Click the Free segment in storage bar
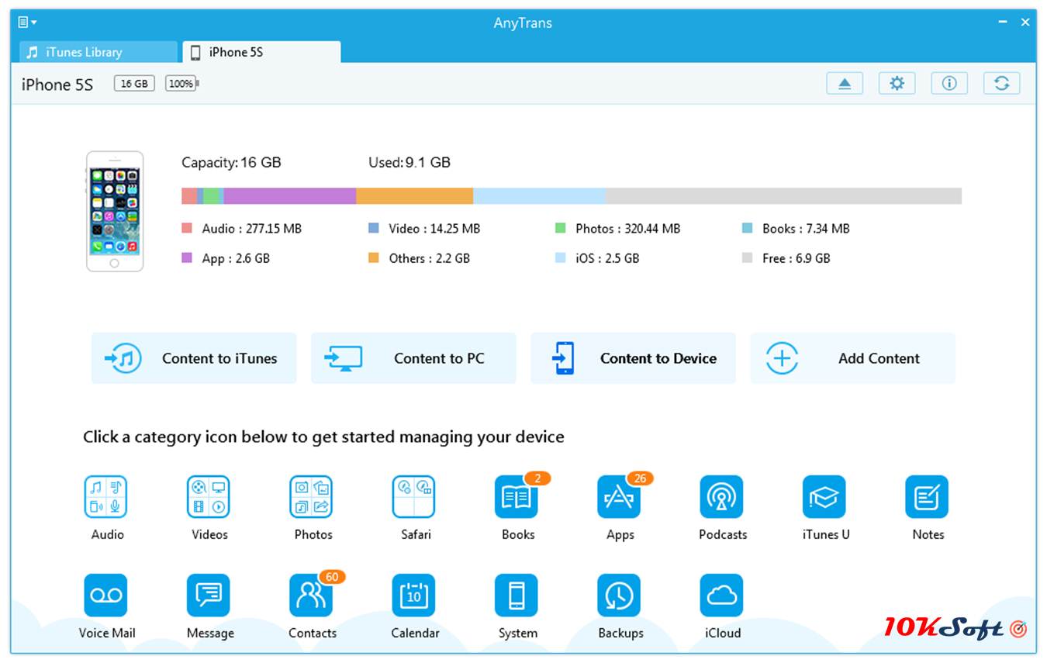This screenshot has width=1047, height=663. click(x=784, y=195)
